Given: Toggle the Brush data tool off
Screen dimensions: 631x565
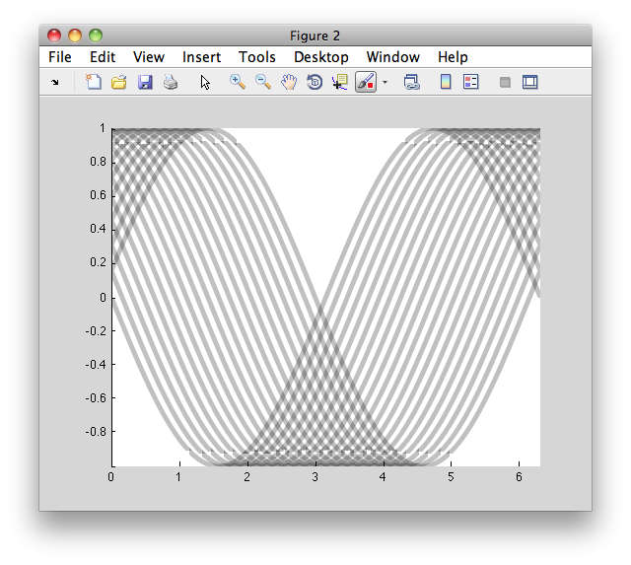Looking at the screenshot, I should tap(366, 82).
